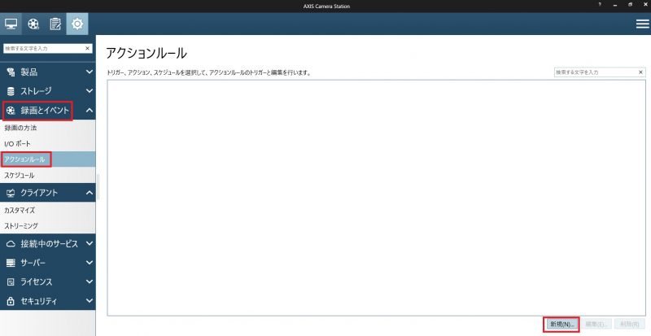Click the アクションルール page heading
Image resolution: width=651 pixels, height=336 pixels.
pyautogui.click(x=146, y=53)
